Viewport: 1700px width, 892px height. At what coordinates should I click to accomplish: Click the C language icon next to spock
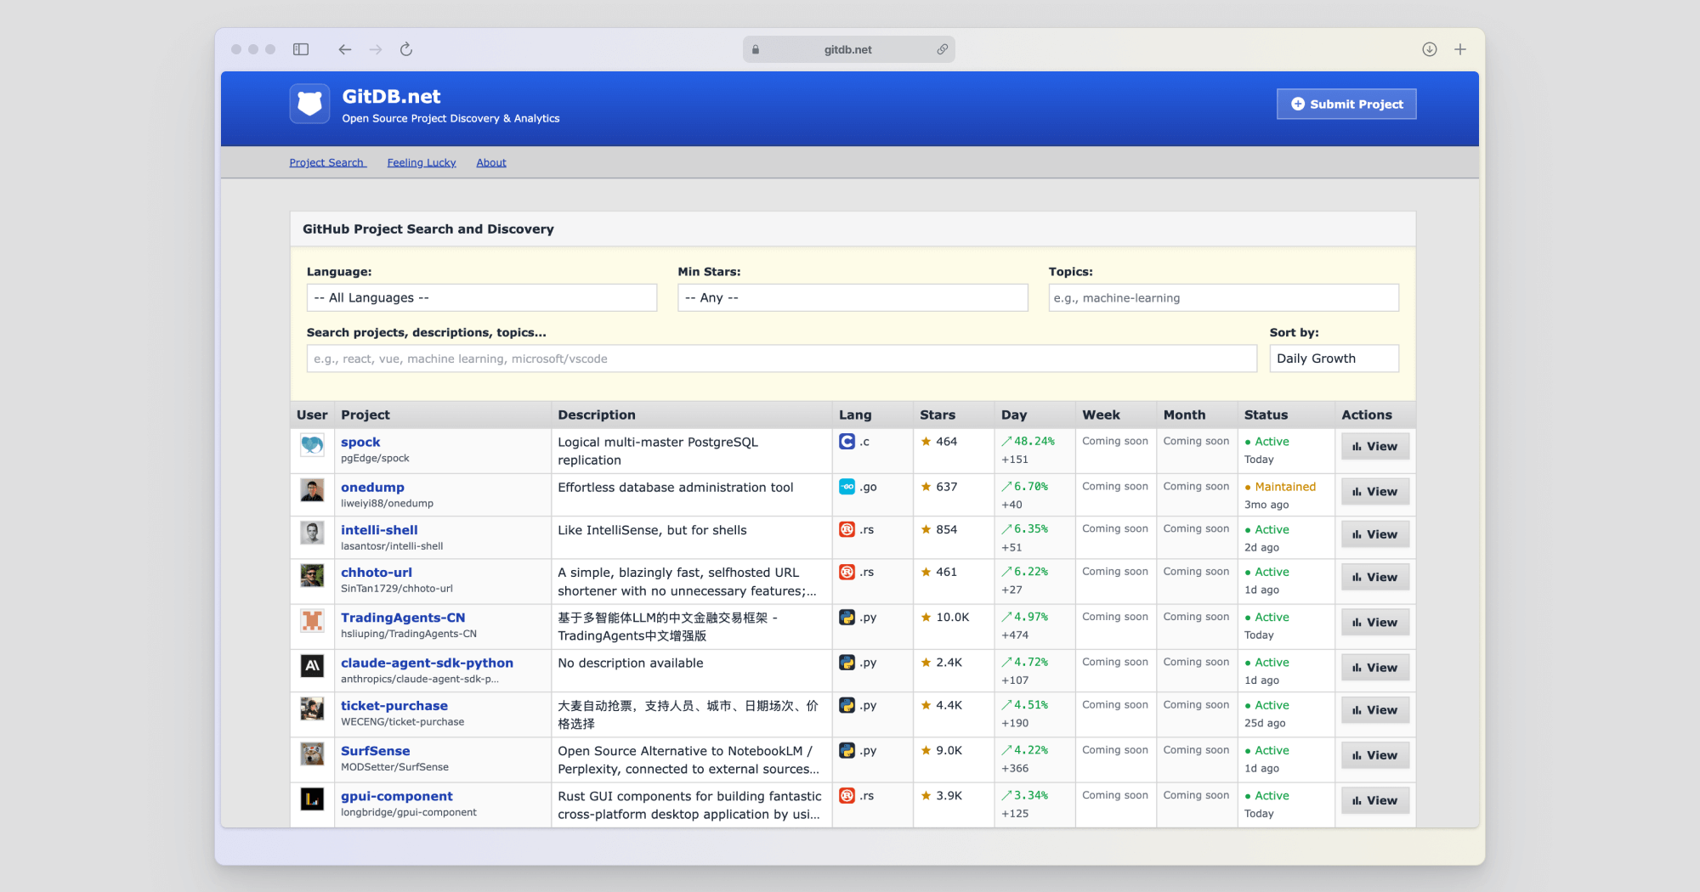[x=847, y=442]
